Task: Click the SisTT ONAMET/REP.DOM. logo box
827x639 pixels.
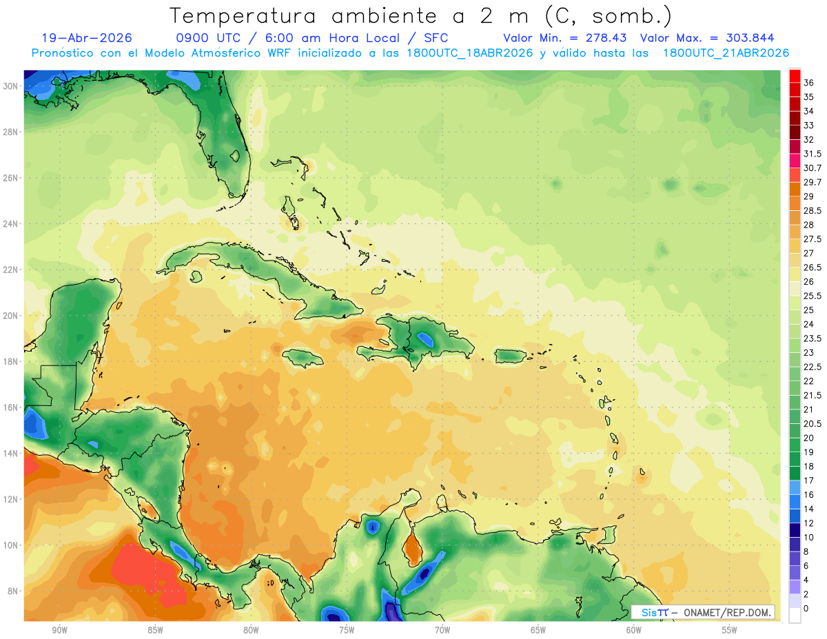Action: click(703, 612)
